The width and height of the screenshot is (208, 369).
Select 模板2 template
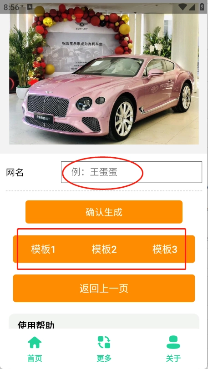pyautogui.click(x=104, y=249)
